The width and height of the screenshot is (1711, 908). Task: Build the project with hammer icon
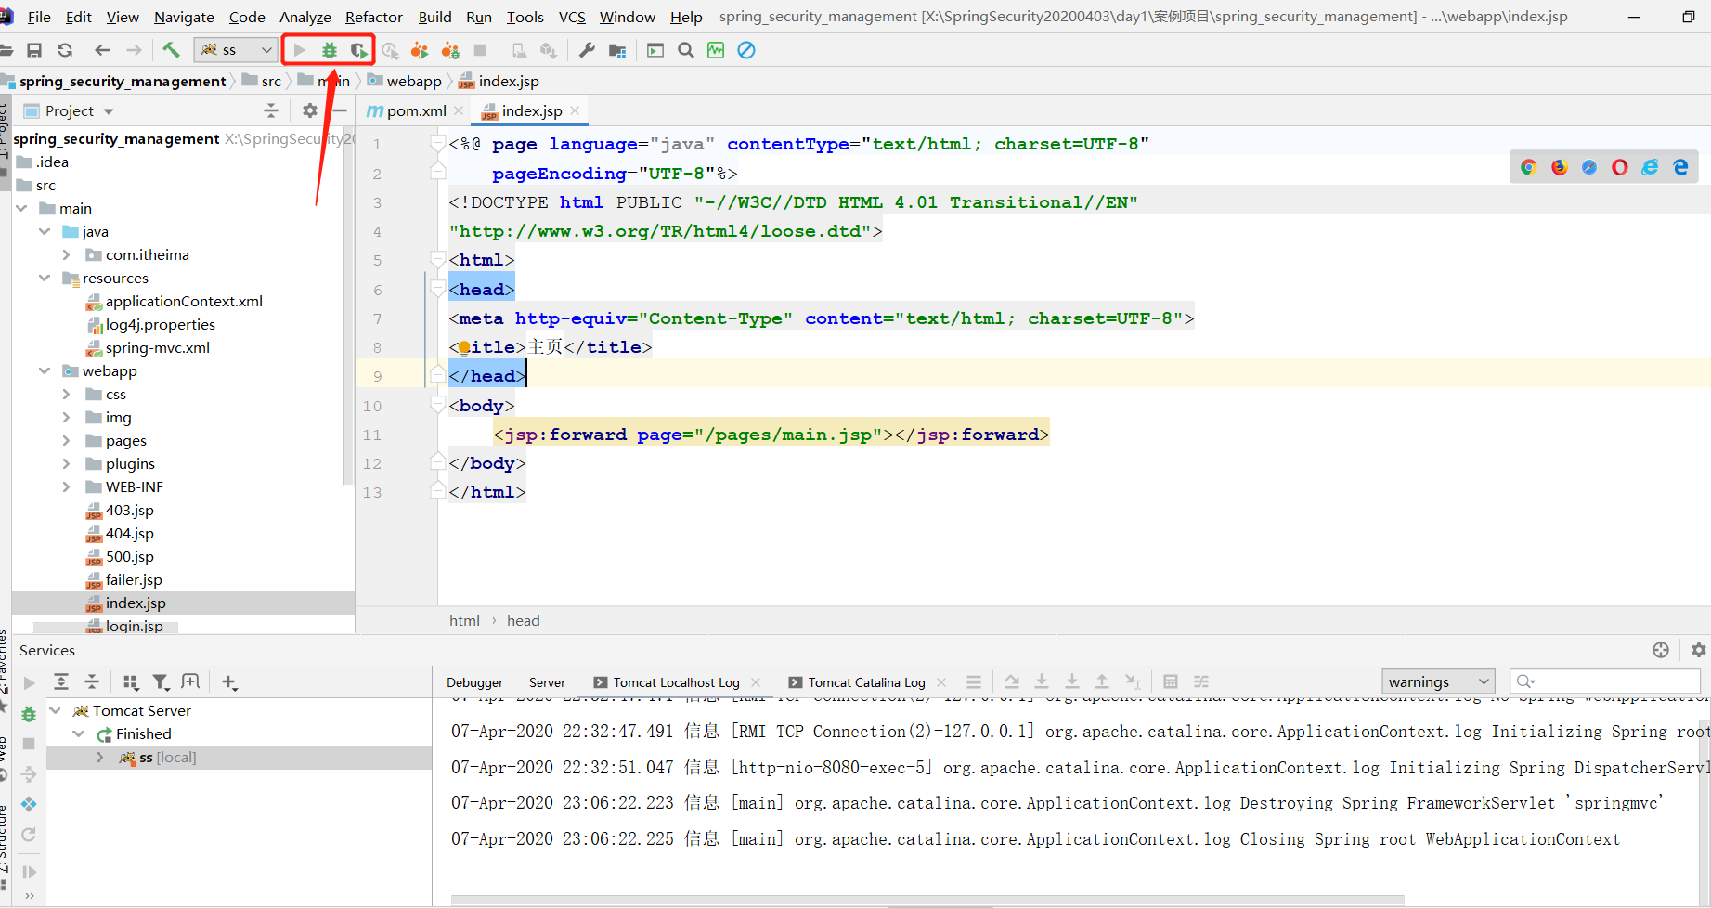point(171,50)
